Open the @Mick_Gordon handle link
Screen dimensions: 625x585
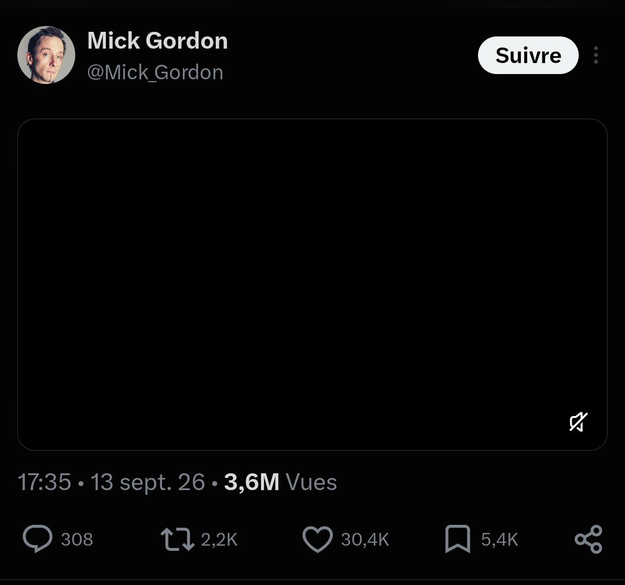(155, 72)
